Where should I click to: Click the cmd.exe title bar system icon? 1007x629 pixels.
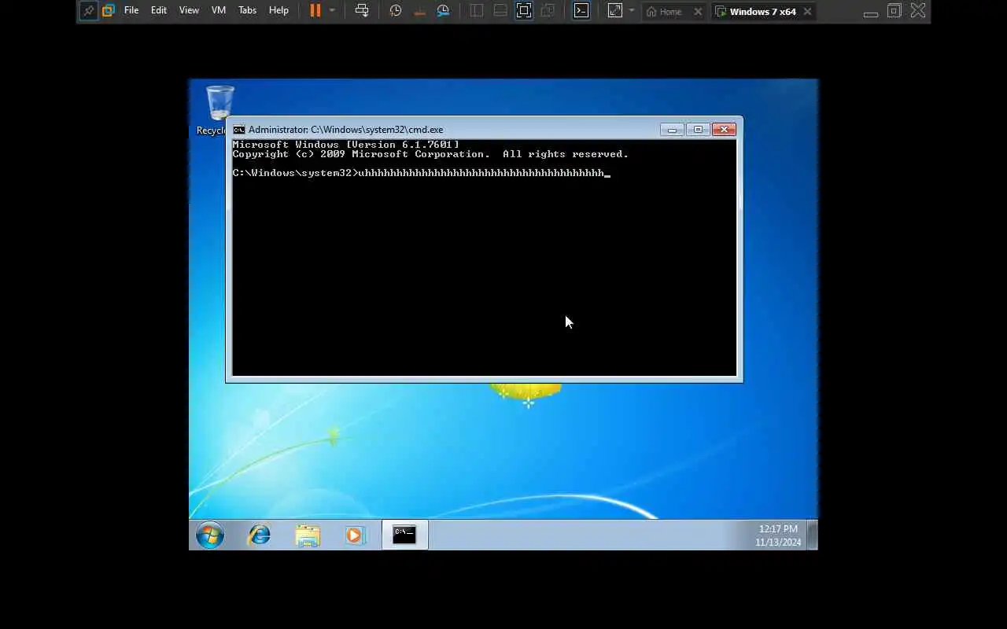(238, 130)
